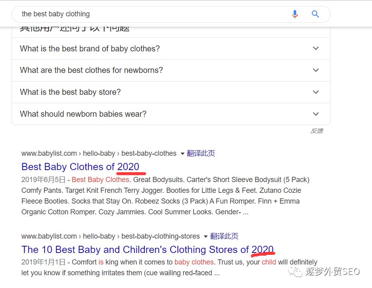
Task: Open dropdown arrow next to best-baby-clothing-stores URL
Action: tap(206, 237)
